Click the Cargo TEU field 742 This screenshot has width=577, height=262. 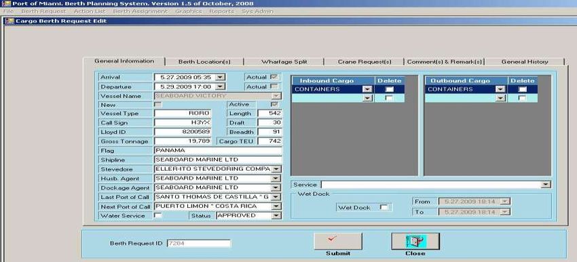click(x=269, y=141)
